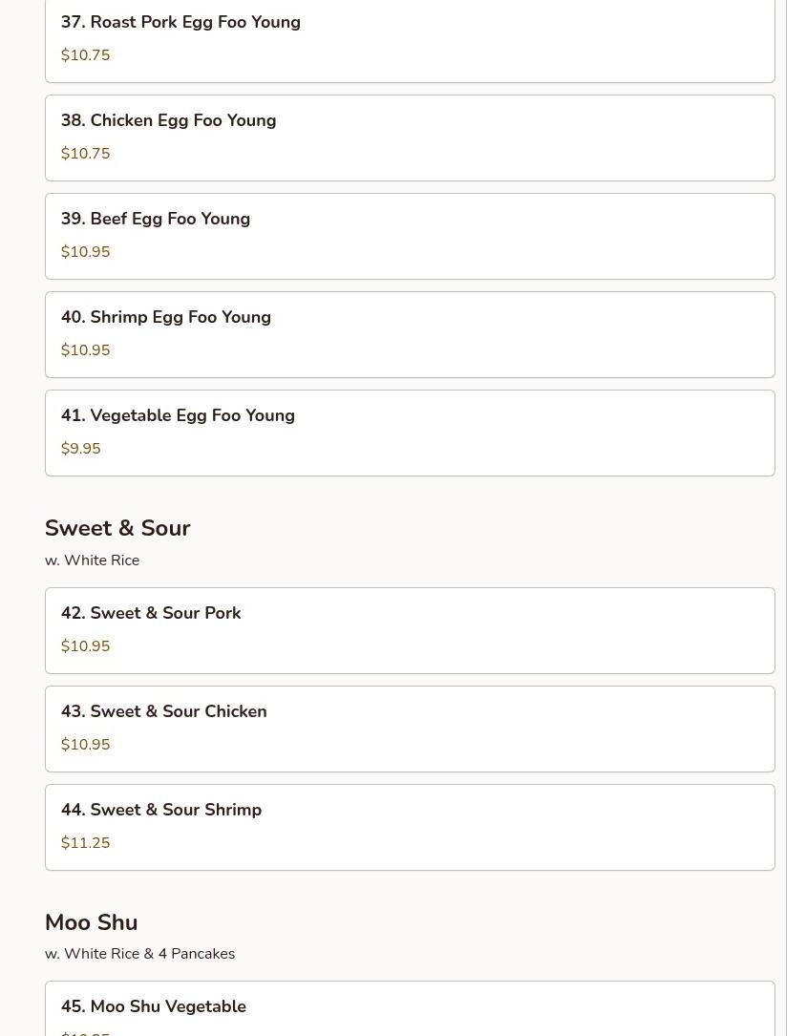Pick 41. Vegetable Egg Foo Young
The width and height of the screenshot is (806, 1036).
coord(178,416)
